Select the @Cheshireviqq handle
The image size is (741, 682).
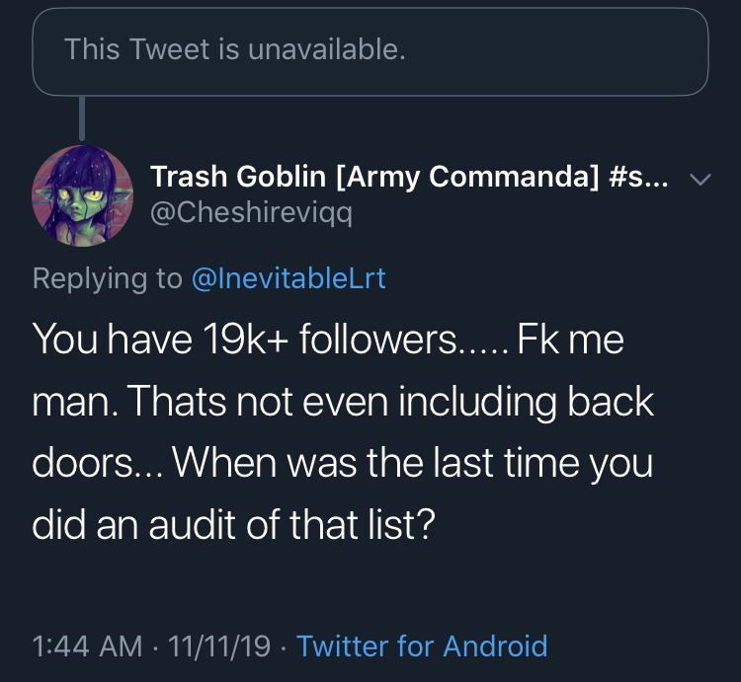coord(251,213)
